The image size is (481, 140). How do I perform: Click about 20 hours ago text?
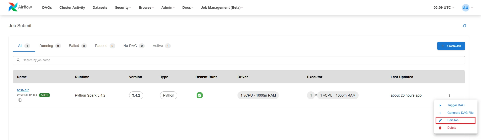click(406, 95)
